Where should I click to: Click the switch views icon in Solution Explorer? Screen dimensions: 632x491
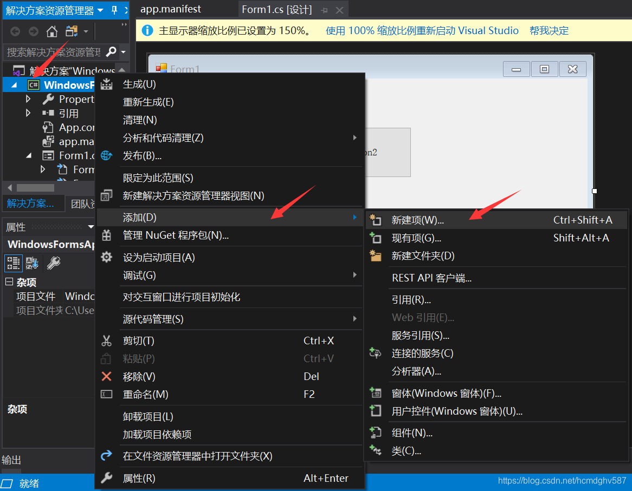click(x=72, y=31)
